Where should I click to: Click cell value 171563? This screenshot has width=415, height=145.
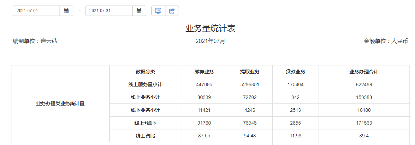[364, 123]
